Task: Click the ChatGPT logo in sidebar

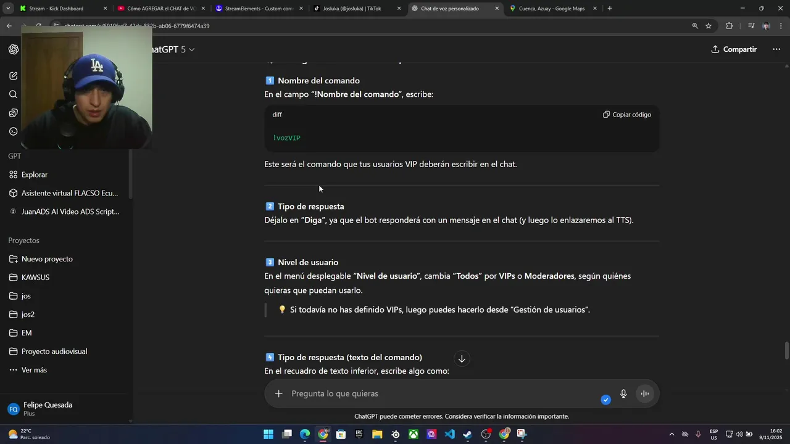Action: (14, 49)
